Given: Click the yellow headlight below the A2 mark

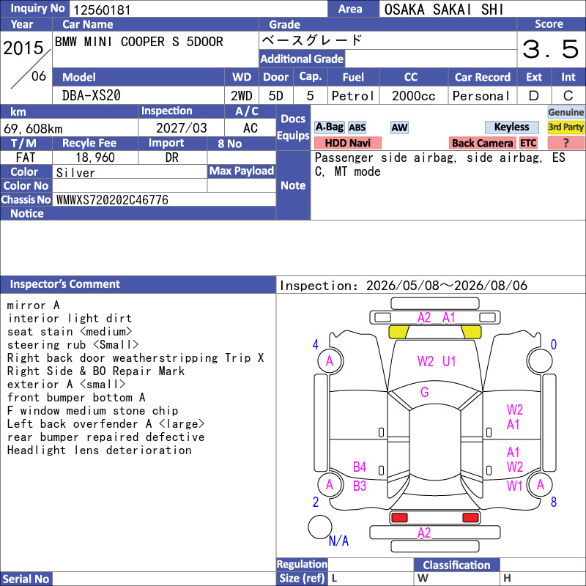Looking at the screenshot, I should pyautogui.click(x=398, y=332).
